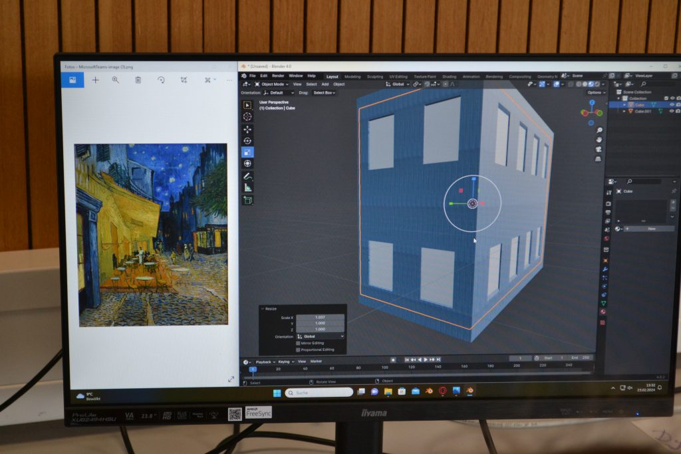Enable the Proportional Editing checkbox

pos(298,350)
